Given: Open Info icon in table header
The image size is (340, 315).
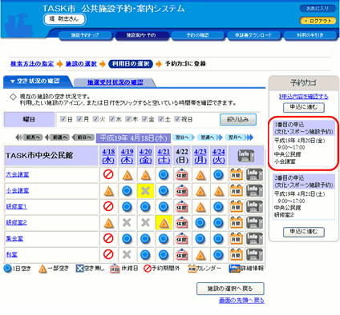Looking at the screenshot, I should (x=246, y=156).
